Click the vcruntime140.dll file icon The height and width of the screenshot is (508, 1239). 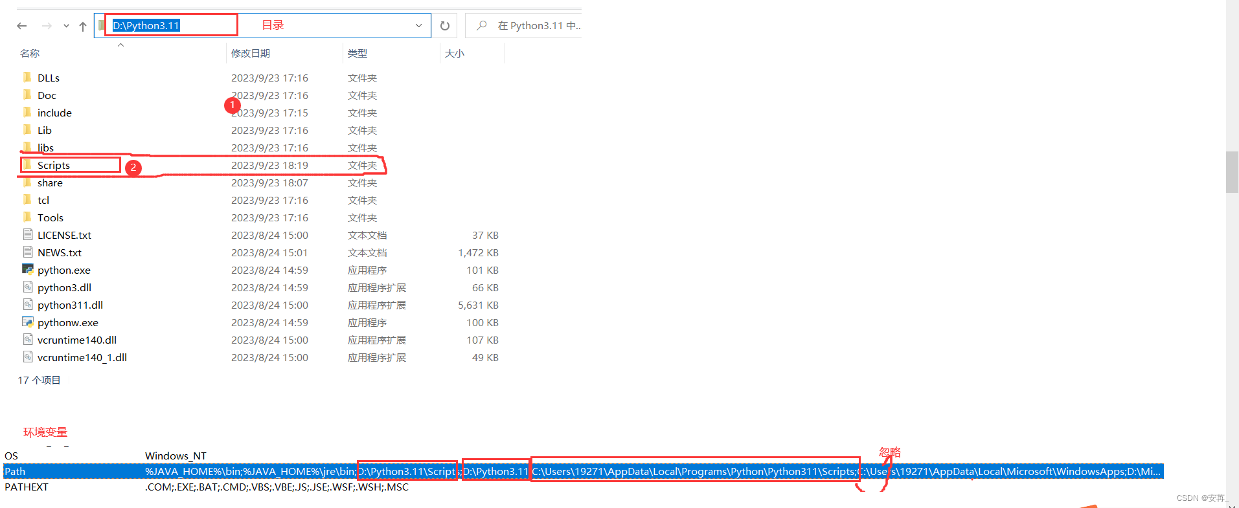pyautogui.click(x=27, y=339)
